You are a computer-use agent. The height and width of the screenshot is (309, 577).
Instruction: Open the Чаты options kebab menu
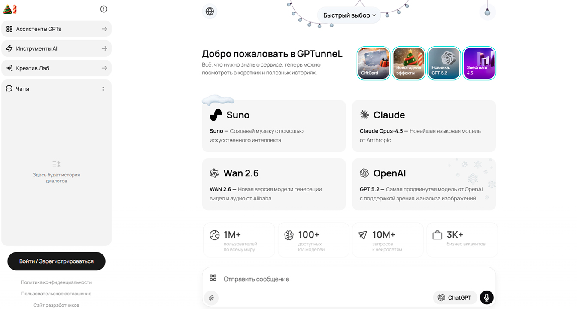(x=103, y=88)
